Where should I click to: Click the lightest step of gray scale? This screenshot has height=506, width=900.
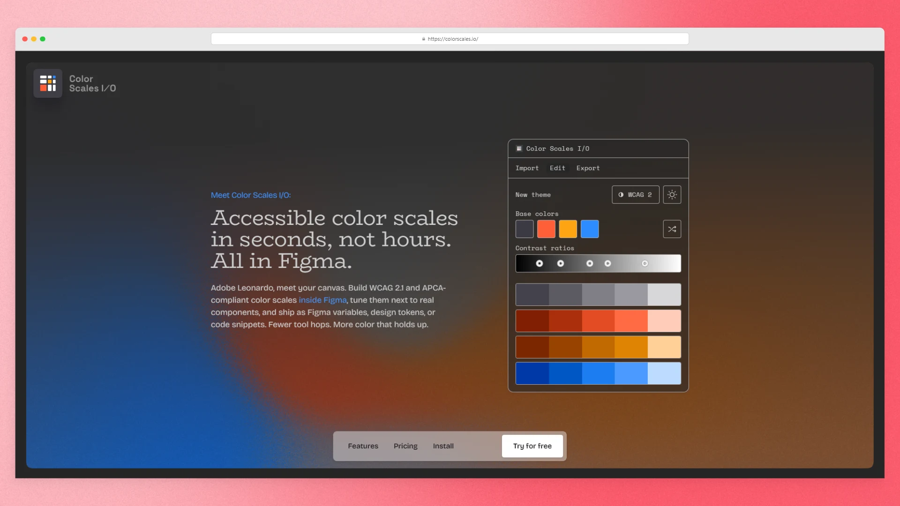point(664,295)
